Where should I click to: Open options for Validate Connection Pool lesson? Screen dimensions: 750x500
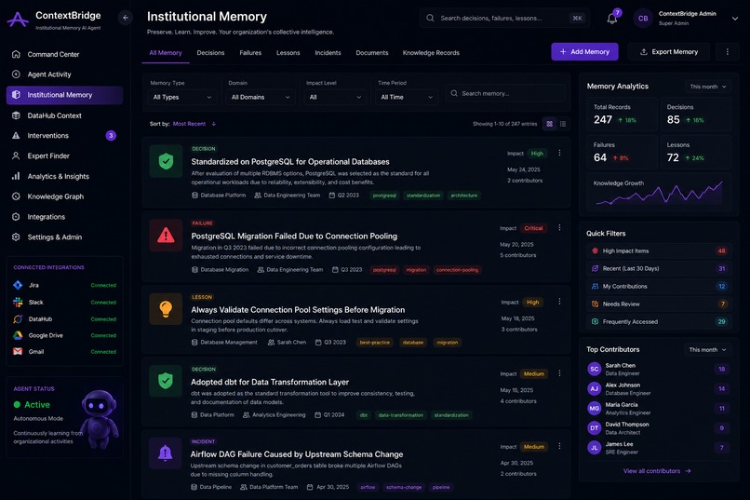[x=559, y=302]
